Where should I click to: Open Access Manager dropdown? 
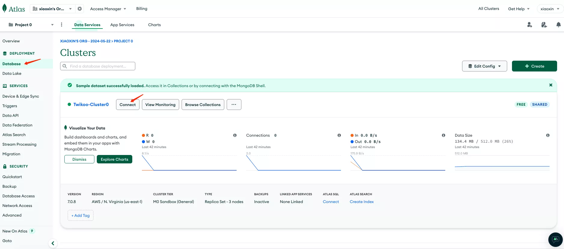click(108, 9)
